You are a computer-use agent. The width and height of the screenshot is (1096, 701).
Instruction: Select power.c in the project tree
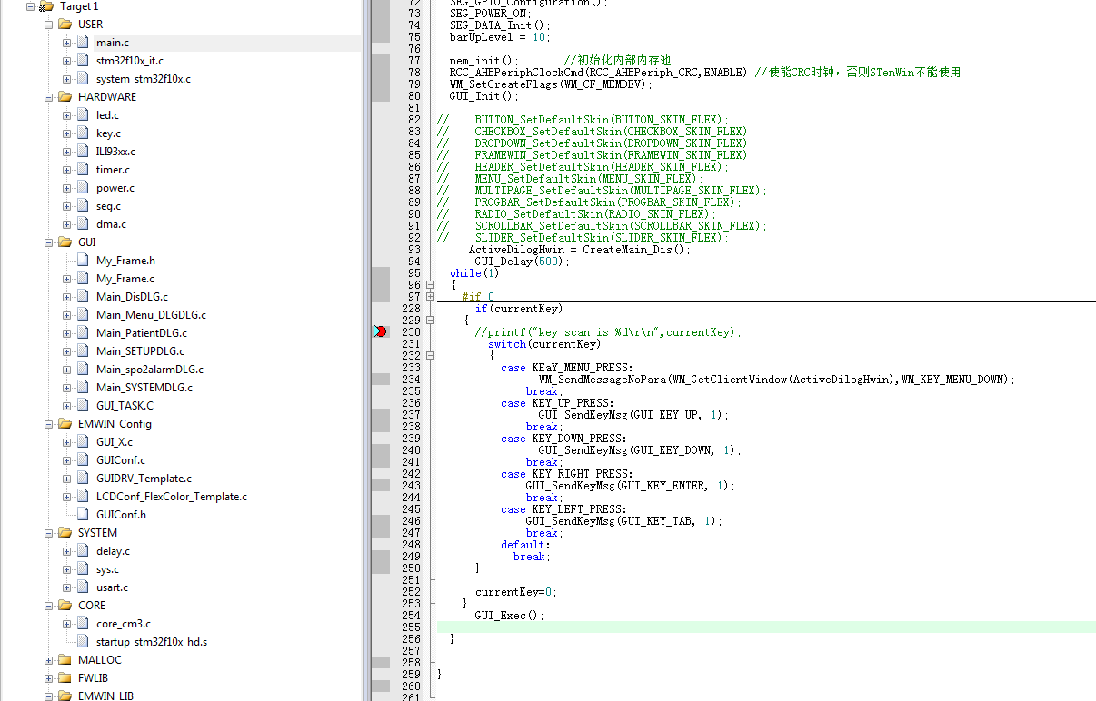click(x=115, y=188)
